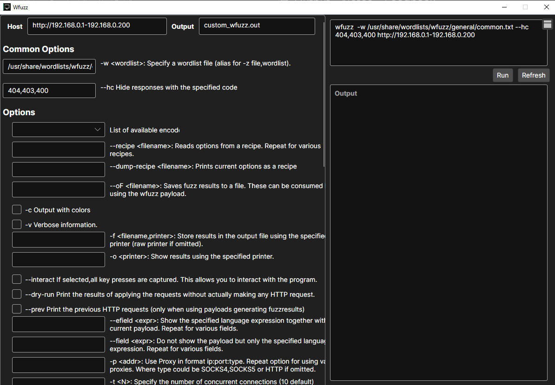Focus the Output filename field
This screenshot has width=555, height=385.
pyautogui.click(x=257, y=26)
